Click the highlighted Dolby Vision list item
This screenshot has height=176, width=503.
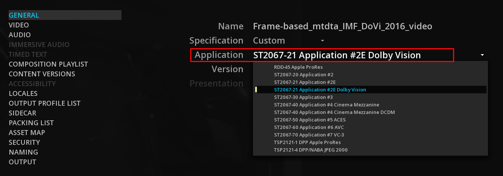click(320, 90)
